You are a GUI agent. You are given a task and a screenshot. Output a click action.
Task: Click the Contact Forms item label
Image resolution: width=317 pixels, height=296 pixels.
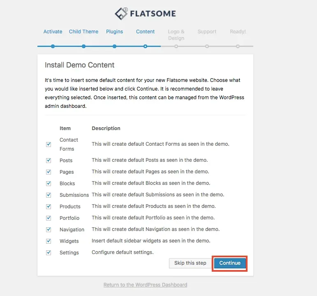click(69, 145)
